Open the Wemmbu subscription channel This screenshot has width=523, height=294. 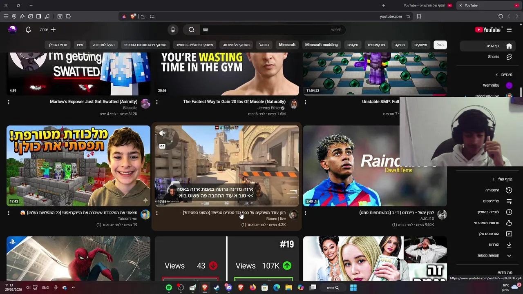487,85
